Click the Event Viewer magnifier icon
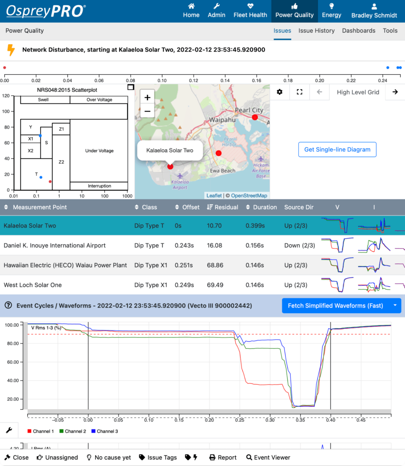Image resolution: width=405 pixels, height=466 pixels. click(249, 457)
